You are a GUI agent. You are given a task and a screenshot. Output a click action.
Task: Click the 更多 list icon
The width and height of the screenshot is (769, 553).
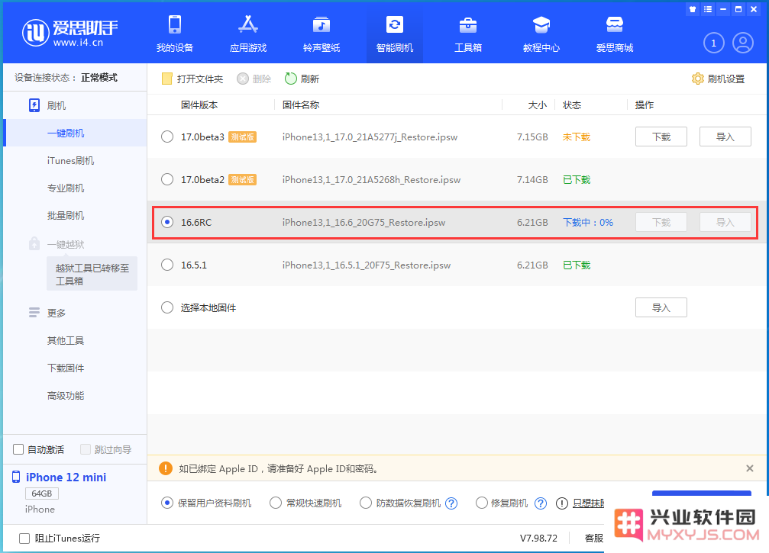[34, 313]
